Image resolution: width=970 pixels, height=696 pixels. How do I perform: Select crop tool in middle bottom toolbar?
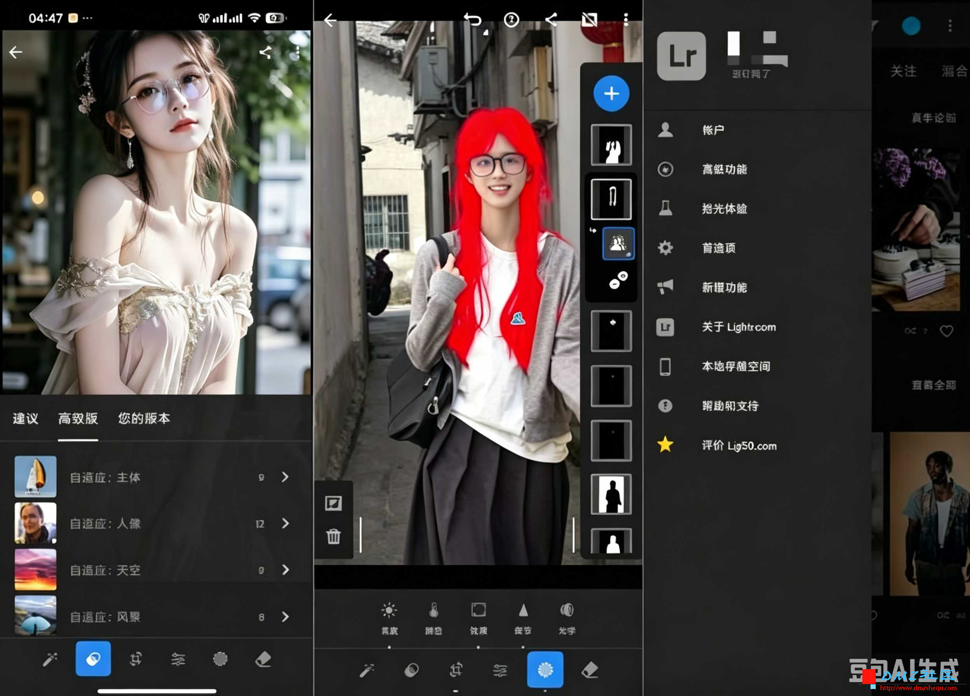(x=456, y=670)
